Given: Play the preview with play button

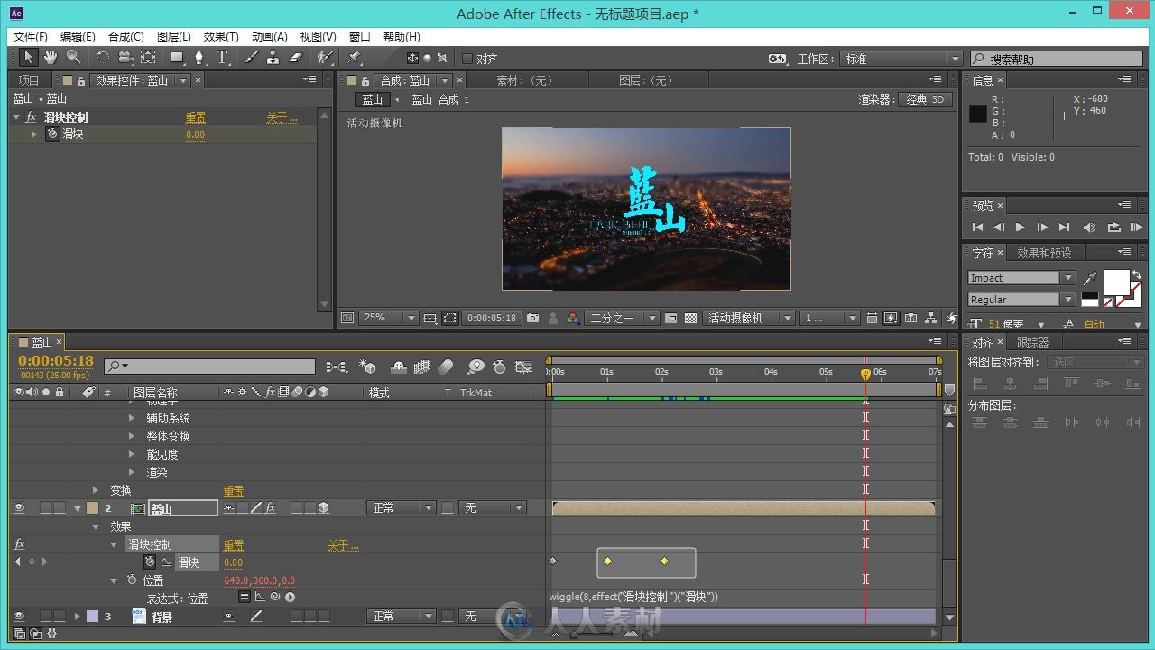Looking at the screenshot, I should coord(1020,227).
